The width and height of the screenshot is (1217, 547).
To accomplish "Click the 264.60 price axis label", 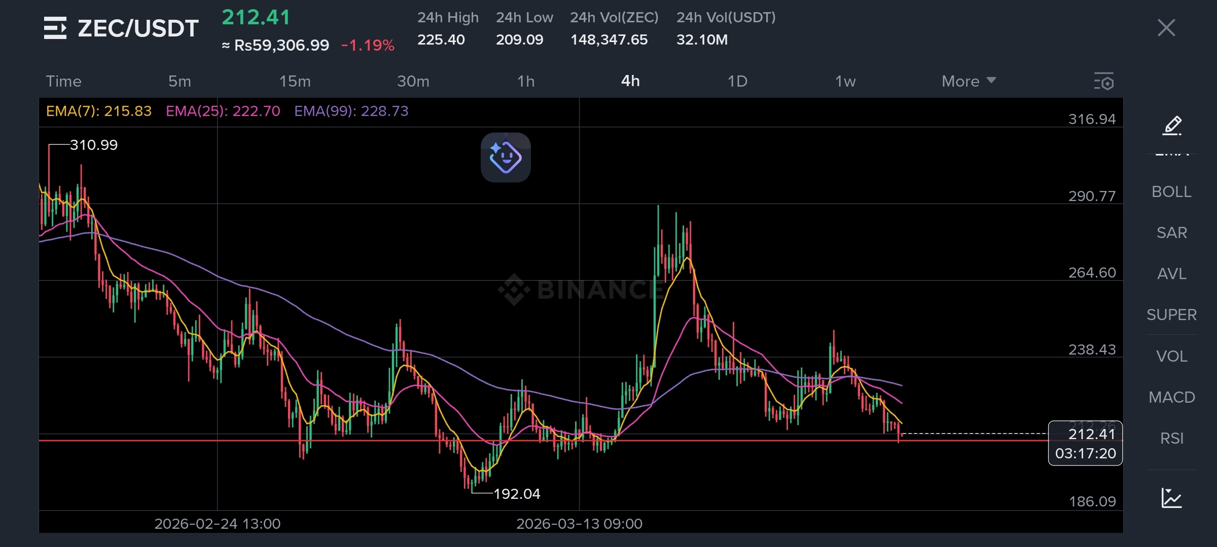I will click(1092, 272).
